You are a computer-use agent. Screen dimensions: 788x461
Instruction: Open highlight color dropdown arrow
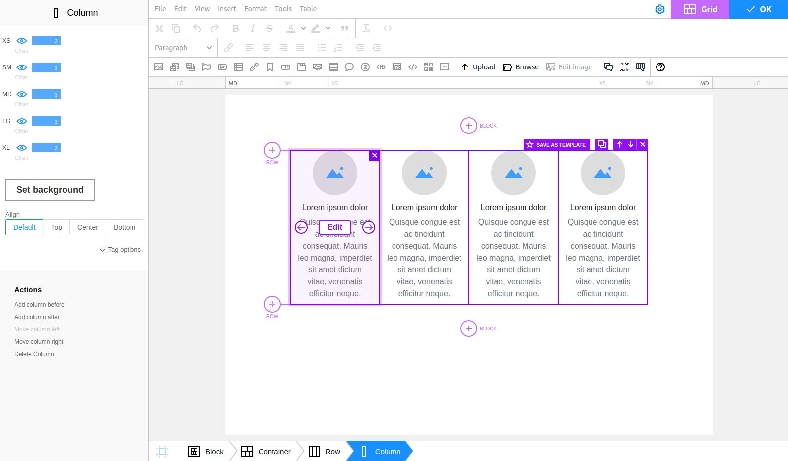(x=328, y=28)
